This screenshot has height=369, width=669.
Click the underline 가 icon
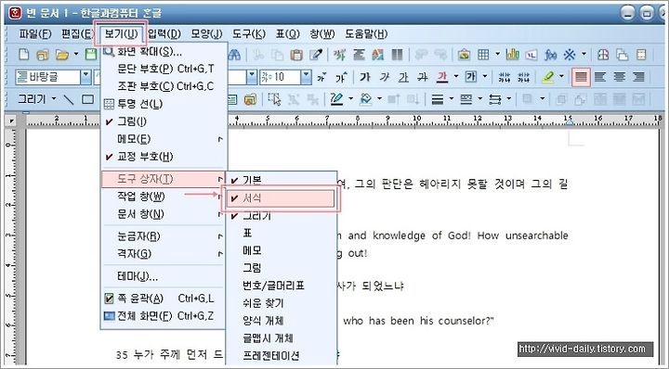pos(403,77)
